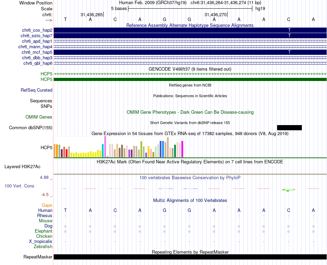Click the T base in the reference sequence row

tap(65, 19)
